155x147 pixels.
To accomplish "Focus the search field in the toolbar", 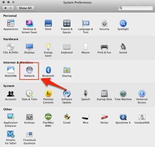I will coord(136,8).
